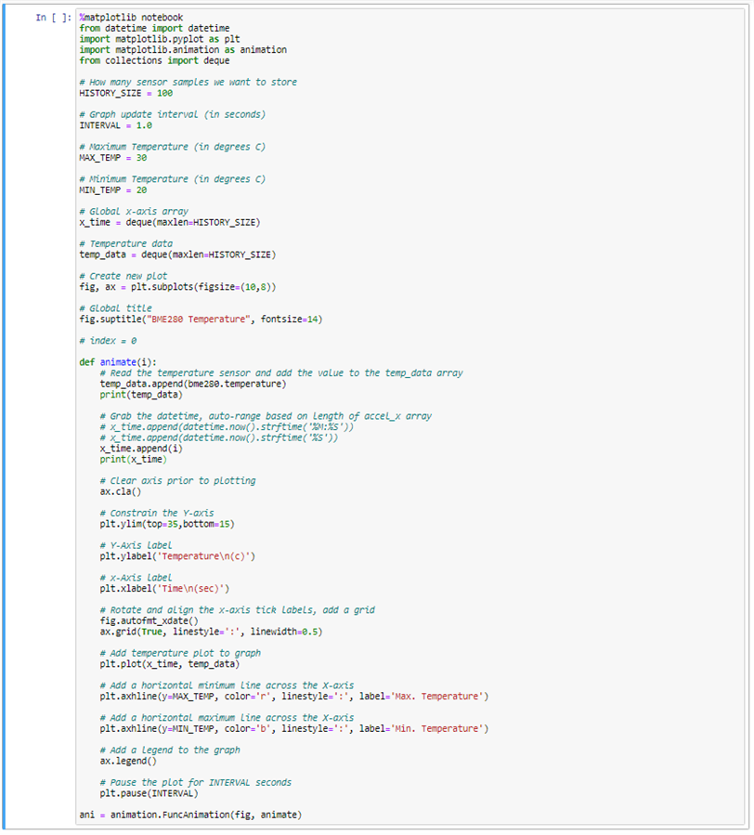The width and height of the screenshot is (754, 835).
Task: Click the fig.suptitle 'BME280 Temperature' line
Action: pos(201,319)
